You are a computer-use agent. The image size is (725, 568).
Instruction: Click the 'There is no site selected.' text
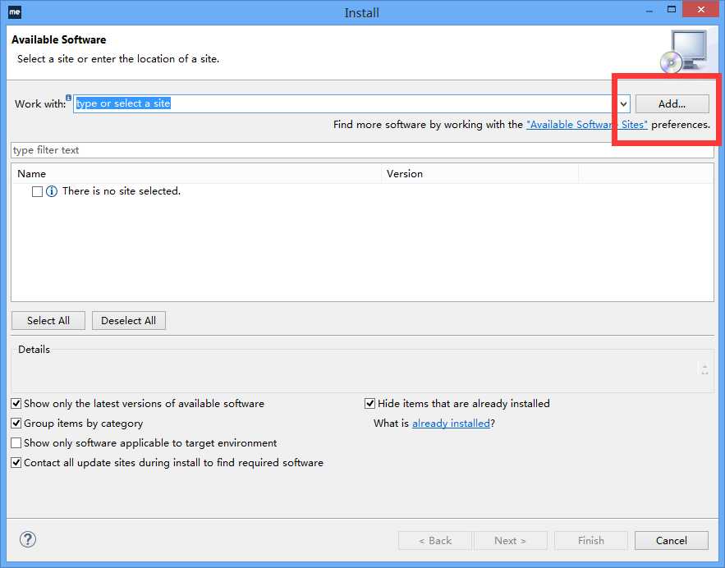point(122,191)
